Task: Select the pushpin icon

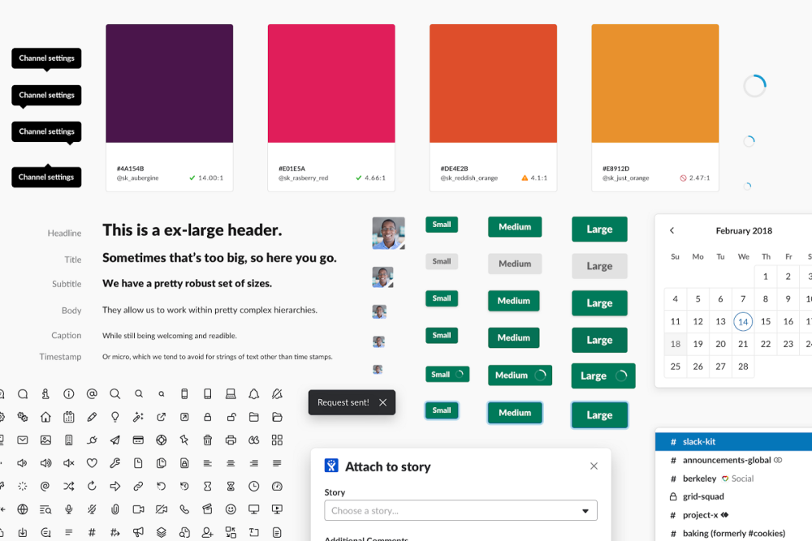Action: coord(184,440)
